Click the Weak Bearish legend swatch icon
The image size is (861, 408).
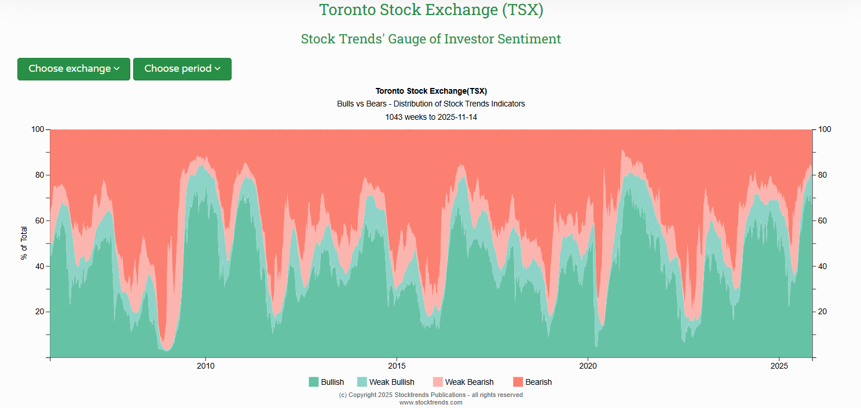tap(438, 382)
